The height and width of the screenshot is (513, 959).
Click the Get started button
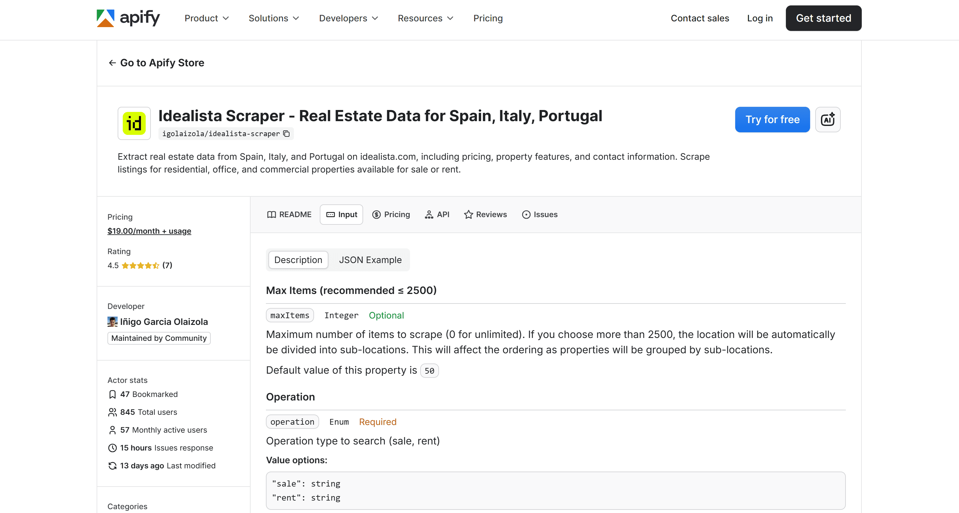[823, 18]
